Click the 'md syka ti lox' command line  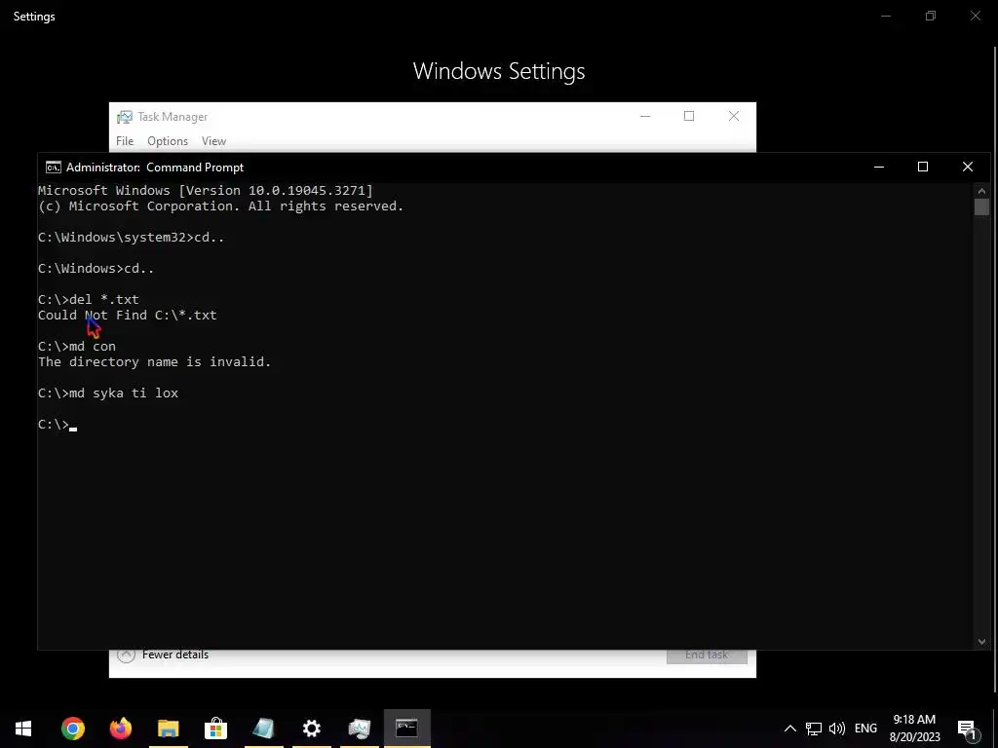tap(108, 393)
